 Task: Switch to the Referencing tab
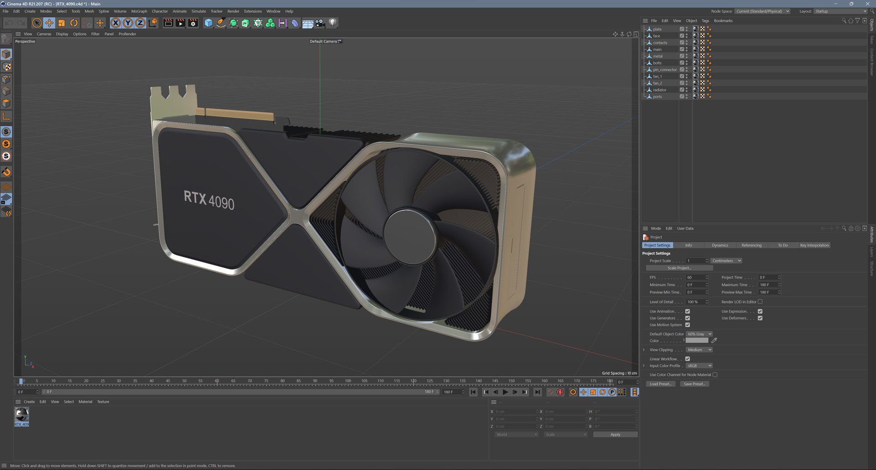pos(751,245)
